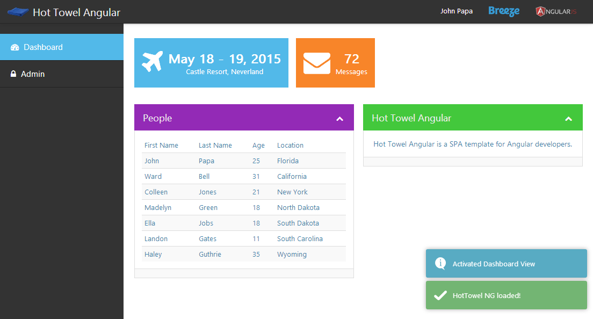Select the Landon first name cell

point(156,238)
